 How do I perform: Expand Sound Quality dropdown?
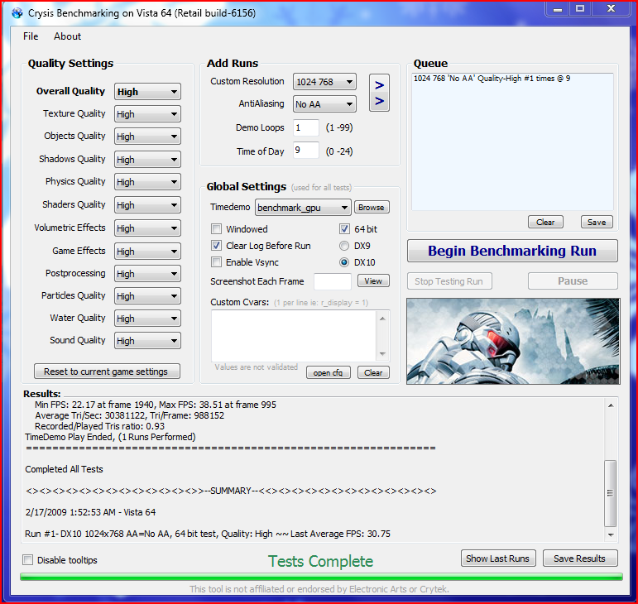(x=147, y=341)
